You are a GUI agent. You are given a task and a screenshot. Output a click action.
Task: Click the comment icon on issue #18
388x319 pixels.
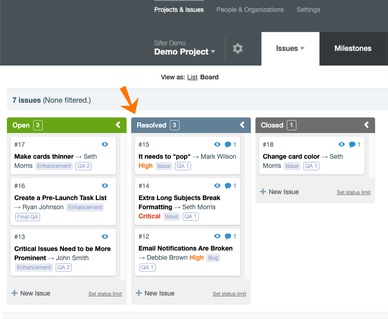pyautogui.click(x=352, y=145)
